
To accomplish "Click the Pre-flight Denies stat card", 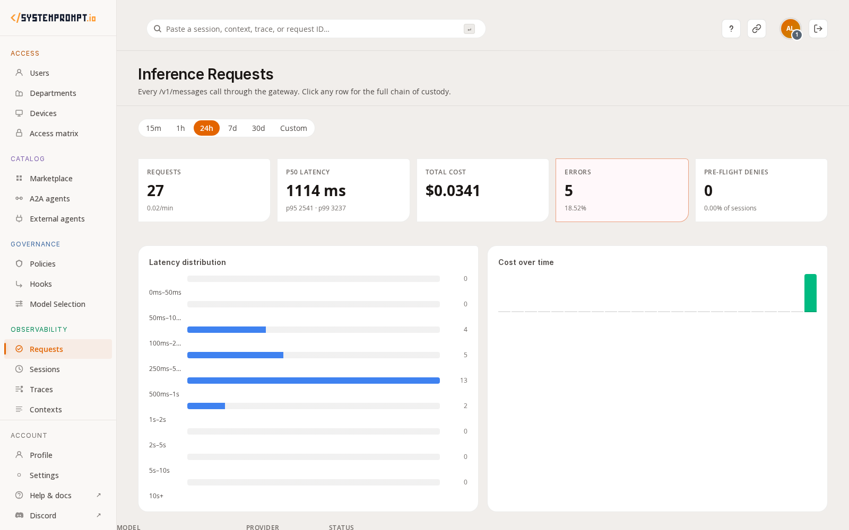I will click(761, 190).
